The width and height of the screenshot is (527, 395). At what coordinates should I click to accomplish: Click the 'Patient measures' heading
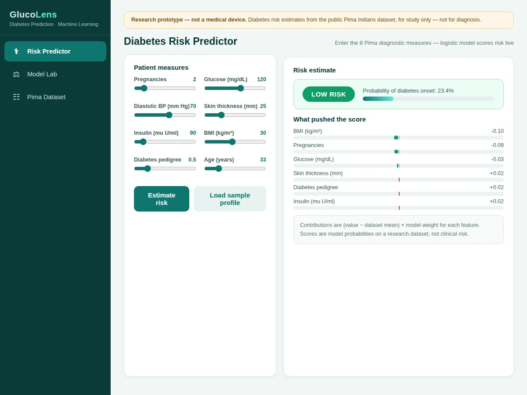[161, 68]
